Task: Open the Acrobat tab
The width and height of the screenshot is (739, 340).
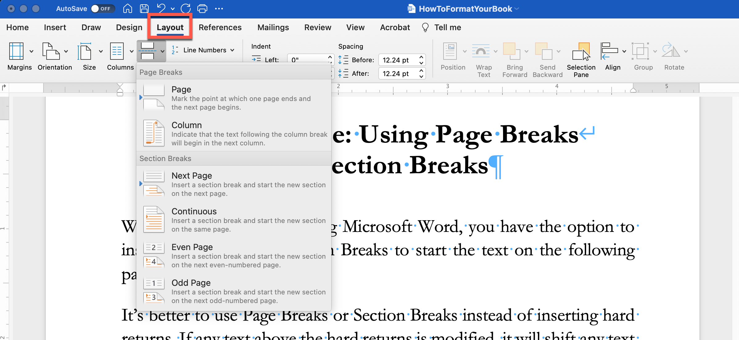Action: (x=395, y=27)
